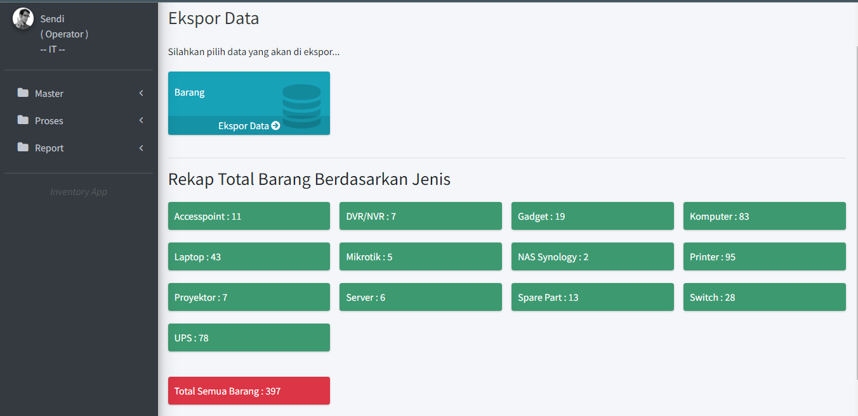Screen dimensions: 858x416
Task: Click the arrow circle icon next to Ekspor Data
Action: tap(275, 125)
